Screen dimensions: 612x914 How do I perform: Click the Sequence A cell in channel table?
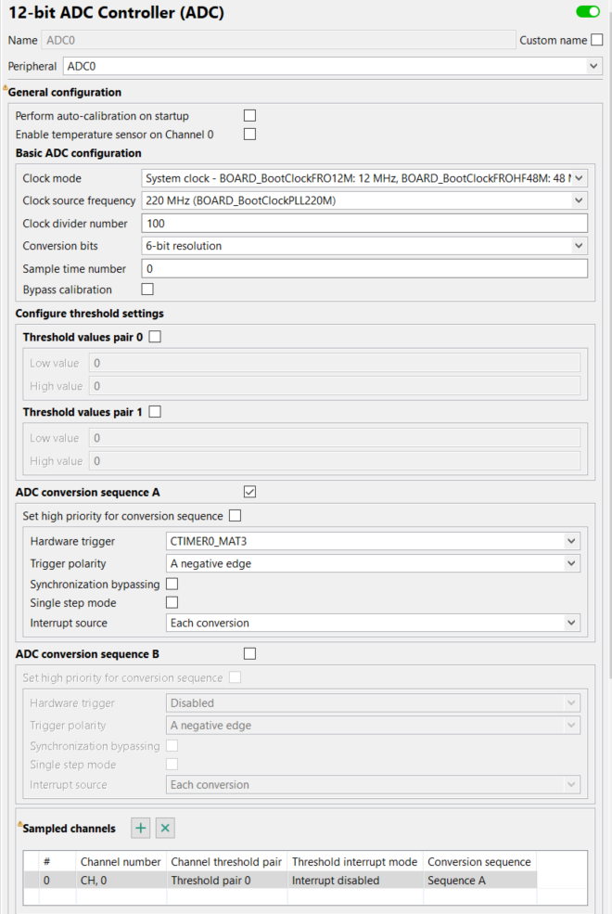pyautogui.click(x=479, y=881)
